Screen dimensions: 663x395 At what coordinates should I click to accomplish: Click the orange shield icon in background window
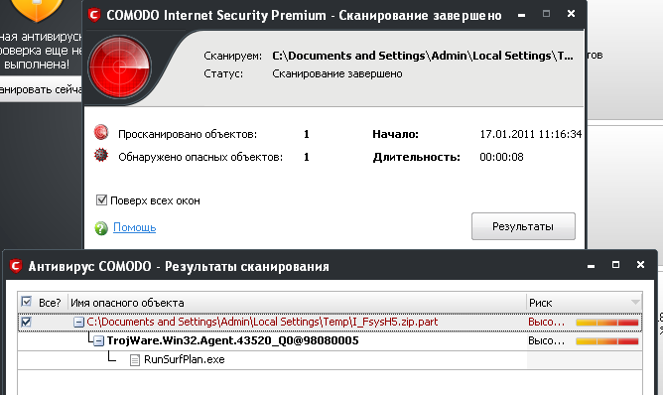click(37, 9)
